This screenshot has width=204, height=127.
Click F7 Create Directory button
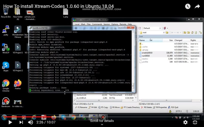tap(130, 107)
